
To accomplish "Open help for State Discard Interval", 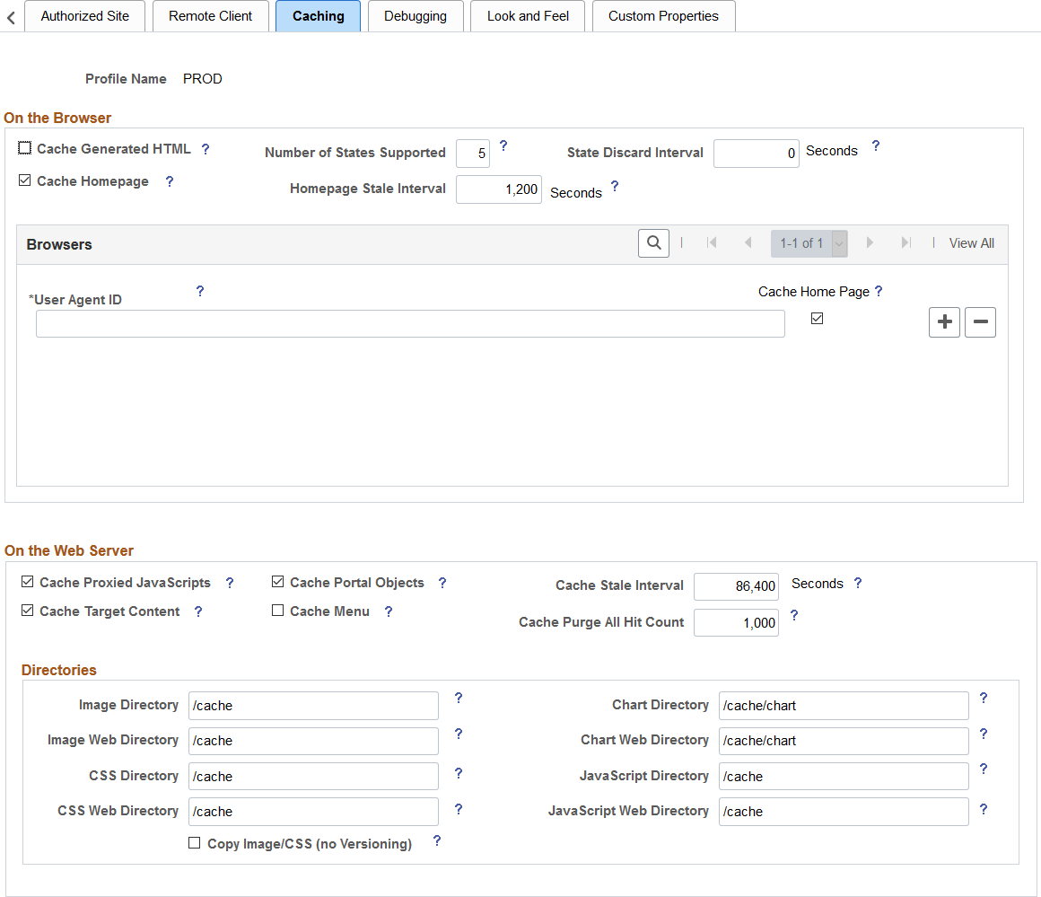I will coord(876,145).
